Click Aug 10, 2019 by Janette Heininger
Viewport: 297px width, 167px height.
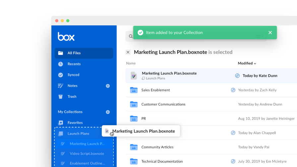(x=266, y=119)
